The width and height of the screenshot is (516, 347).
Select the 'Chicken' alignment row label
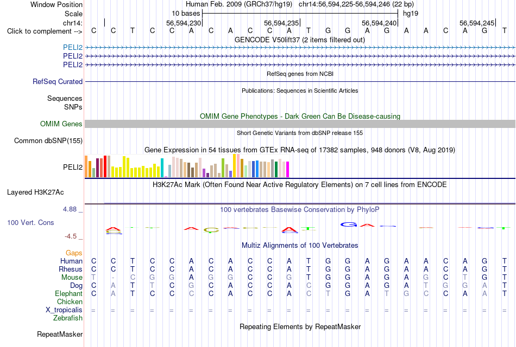point(70,301)
